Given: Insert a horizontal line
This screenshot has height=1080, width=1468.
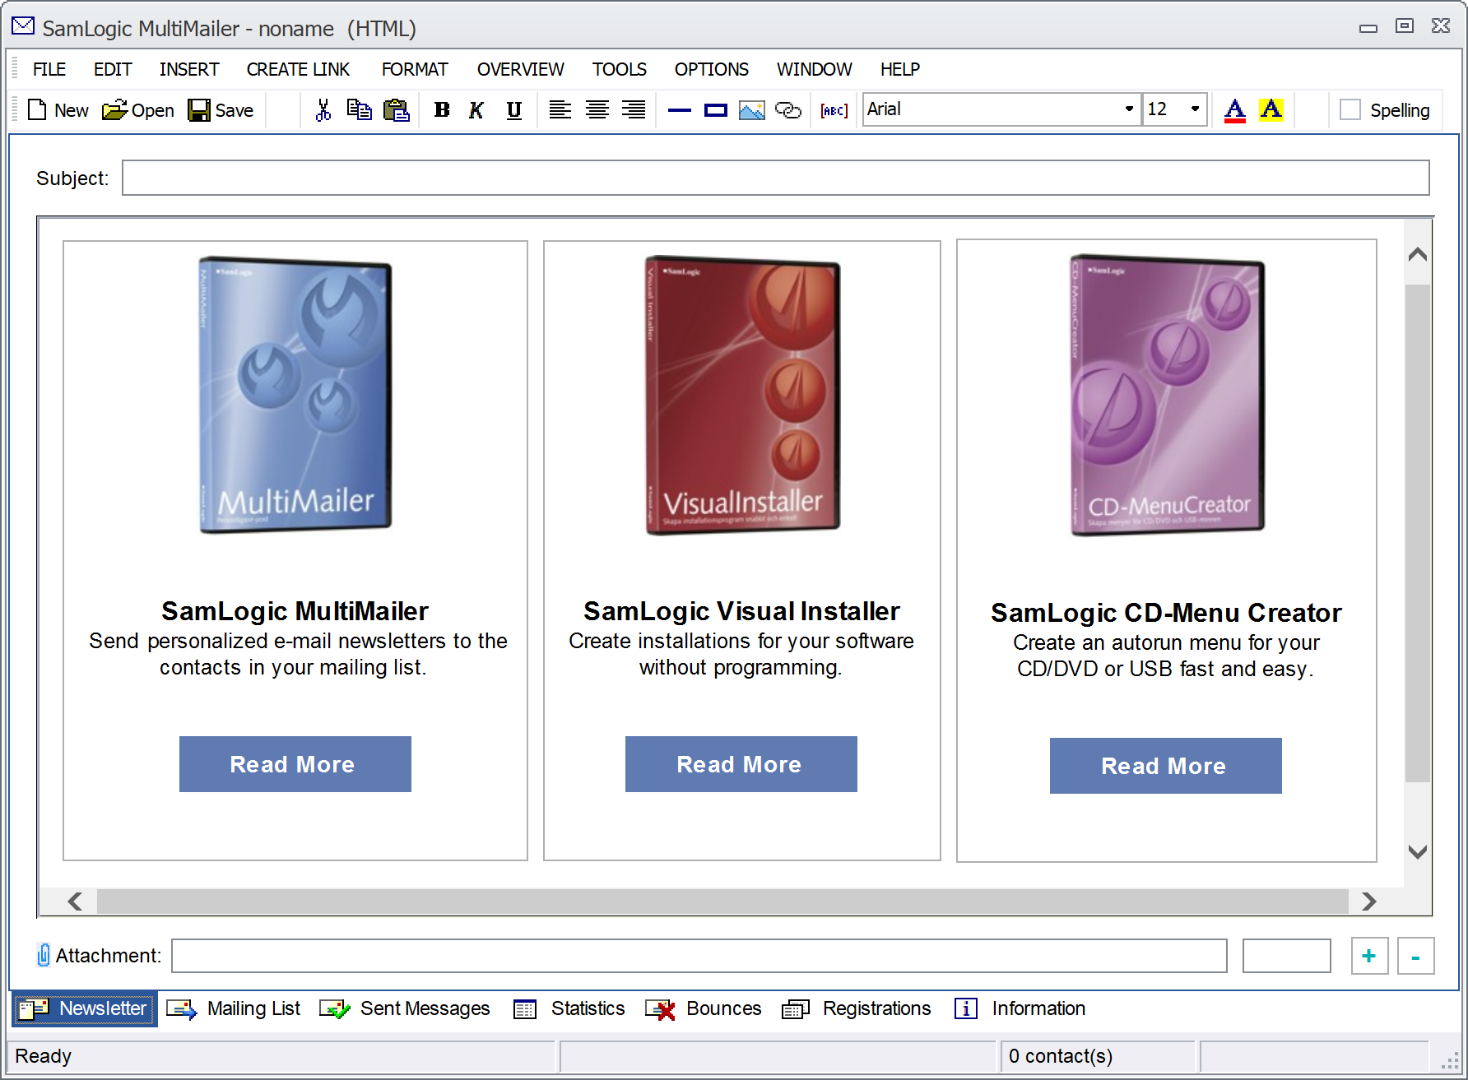Looking at the screenshot, I should click(x=680, y=110).
